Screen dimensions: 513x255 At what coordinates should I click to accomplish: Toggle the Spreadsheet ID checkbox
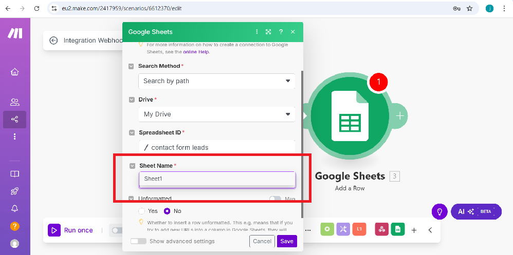point(132,132)
